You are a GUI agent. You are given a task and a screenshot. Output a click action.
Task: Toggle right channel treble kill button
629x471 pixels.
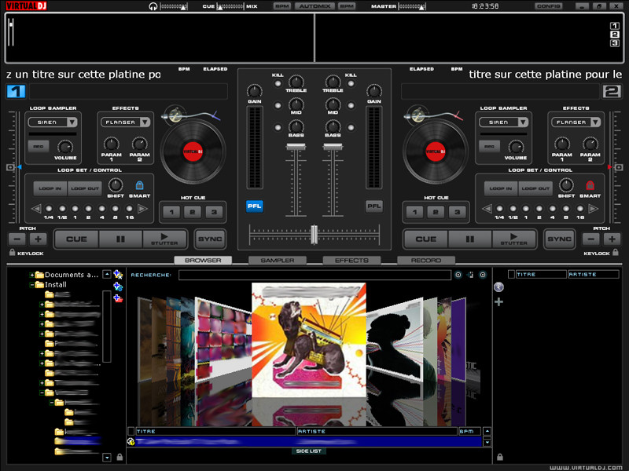[351, 84]
